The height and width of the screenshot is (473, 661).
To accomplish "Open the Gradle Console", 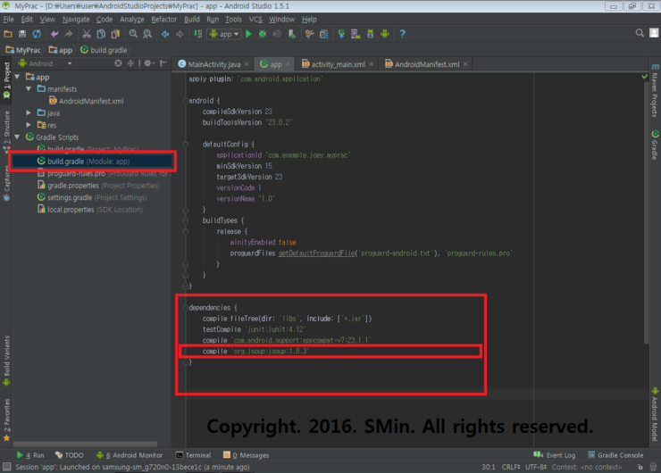I will click(x=616, y=455).
